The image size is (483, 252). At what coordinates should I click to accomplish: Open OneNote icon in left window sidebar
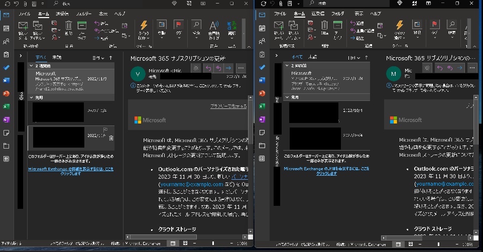pos(6,120)
